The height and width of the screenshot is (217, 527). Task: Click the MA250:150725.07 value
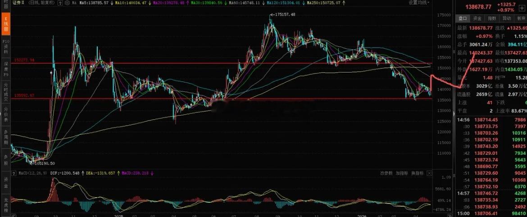point(324,3)
